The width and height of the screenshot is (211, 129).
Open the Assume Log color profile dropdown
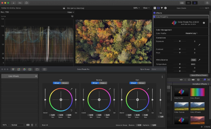191,33
